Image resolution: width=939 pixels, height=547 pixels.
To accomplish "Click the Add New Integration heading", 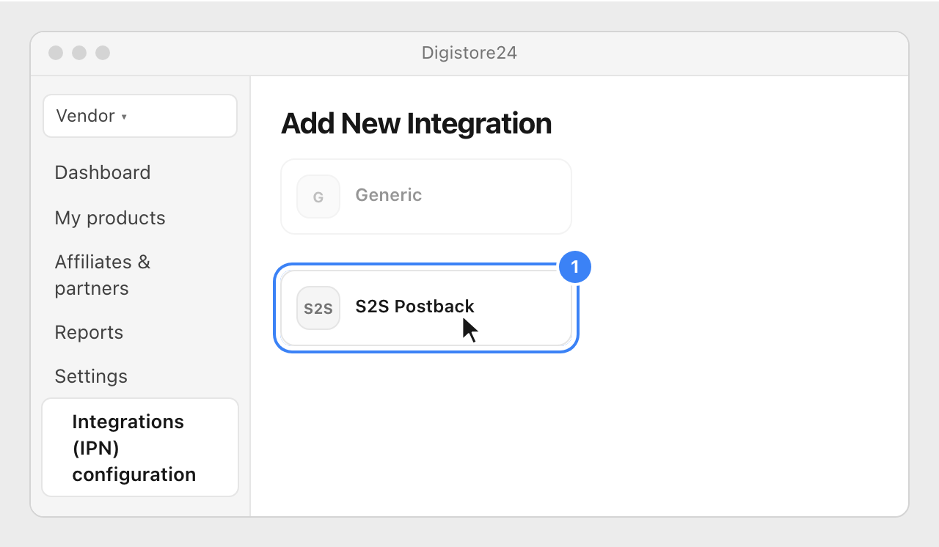I will click(x=416, y=123).
